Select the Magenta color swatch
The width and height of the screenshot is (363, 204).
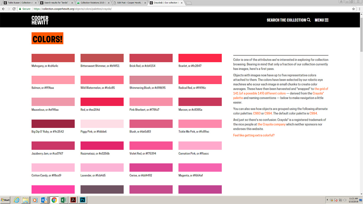[x=200, y=167]
